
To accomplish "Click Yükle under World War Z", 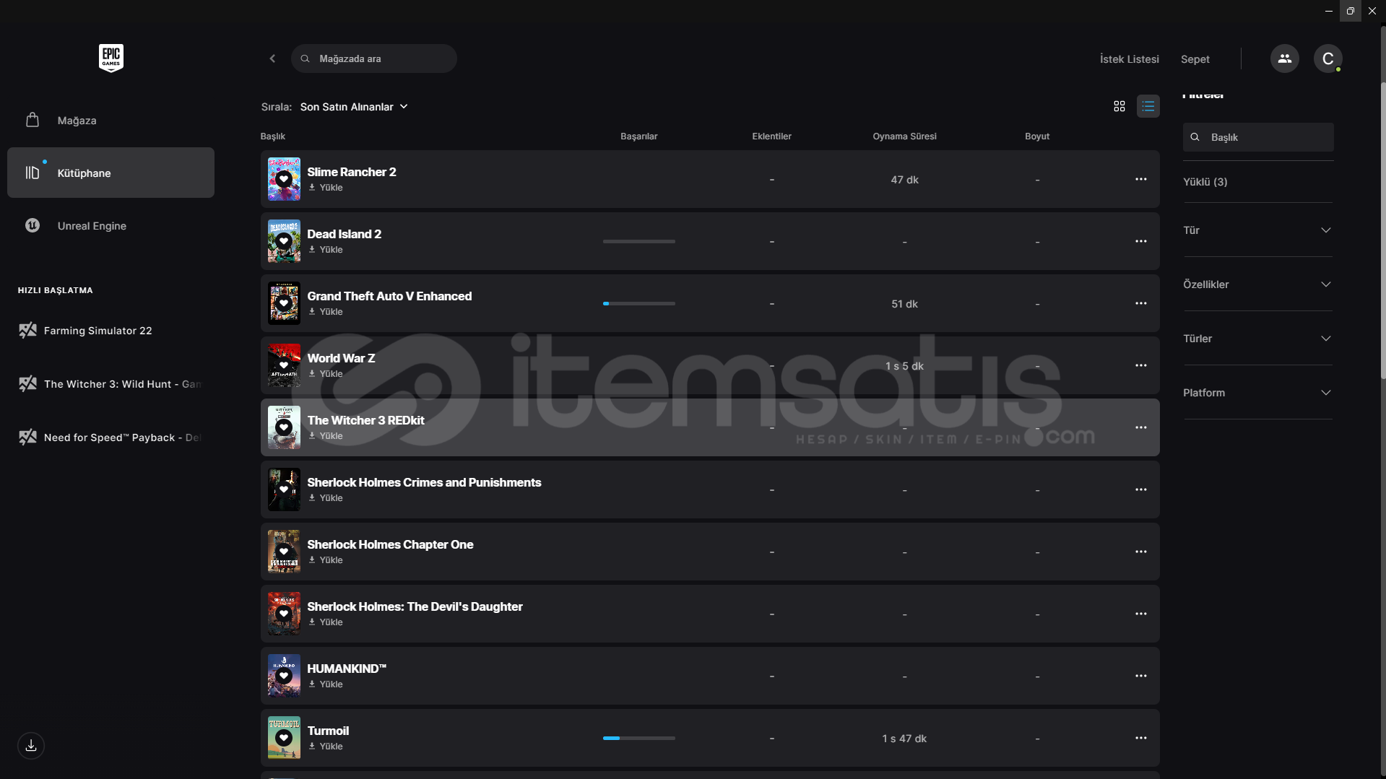I will click(x=326, y=374).
